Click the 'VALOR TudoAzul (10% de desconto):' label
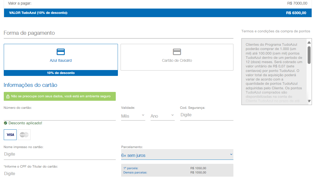 38,13
